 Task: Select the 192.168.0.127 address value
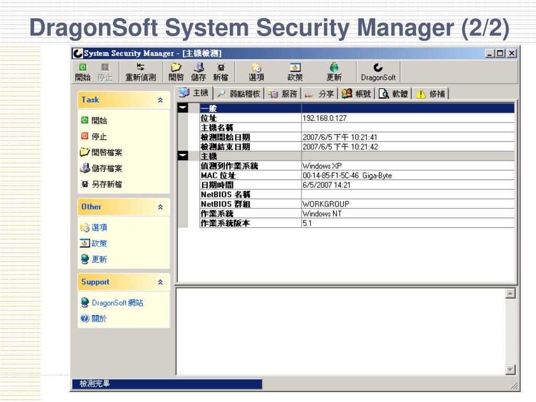coord(325,118)
